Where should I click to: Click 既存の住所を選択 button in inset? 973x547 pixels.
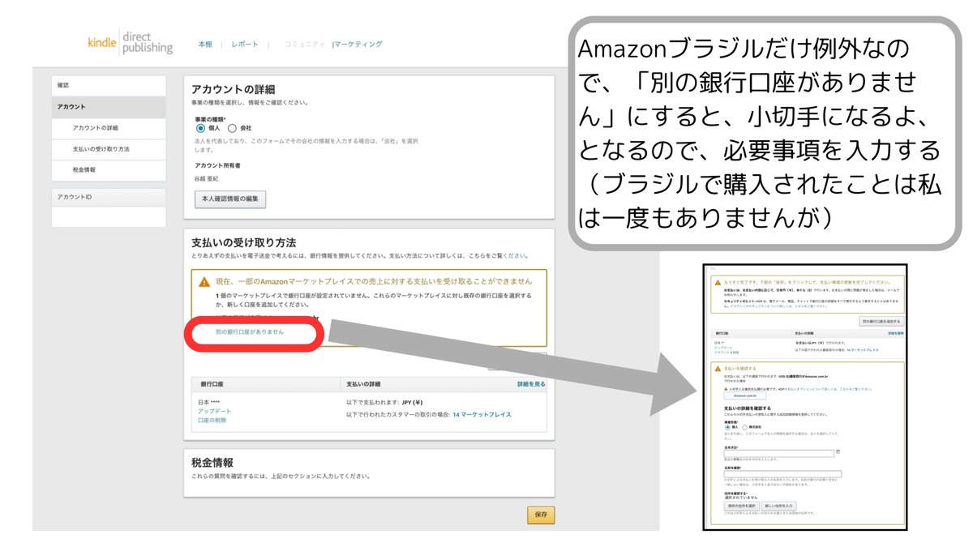[741, 506]
